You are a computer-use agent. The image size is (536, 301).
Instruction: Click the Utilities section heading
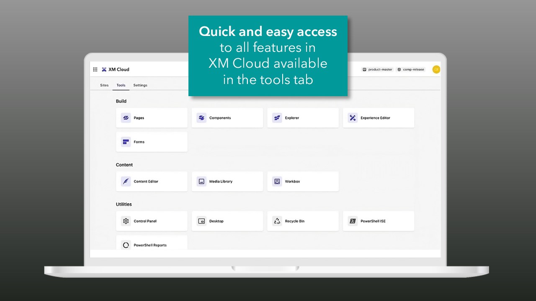(x=124, y=204)
